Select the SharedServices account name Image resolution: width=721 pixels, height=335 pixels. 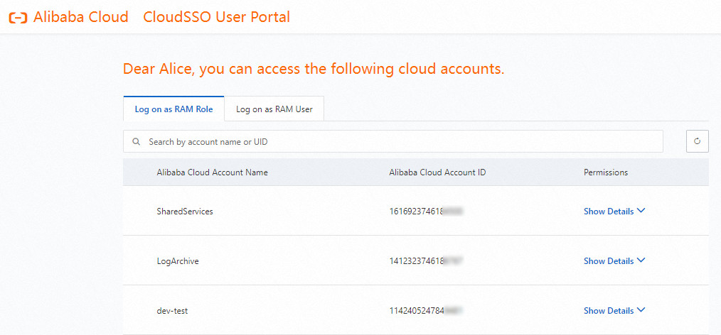coord(185,212)
